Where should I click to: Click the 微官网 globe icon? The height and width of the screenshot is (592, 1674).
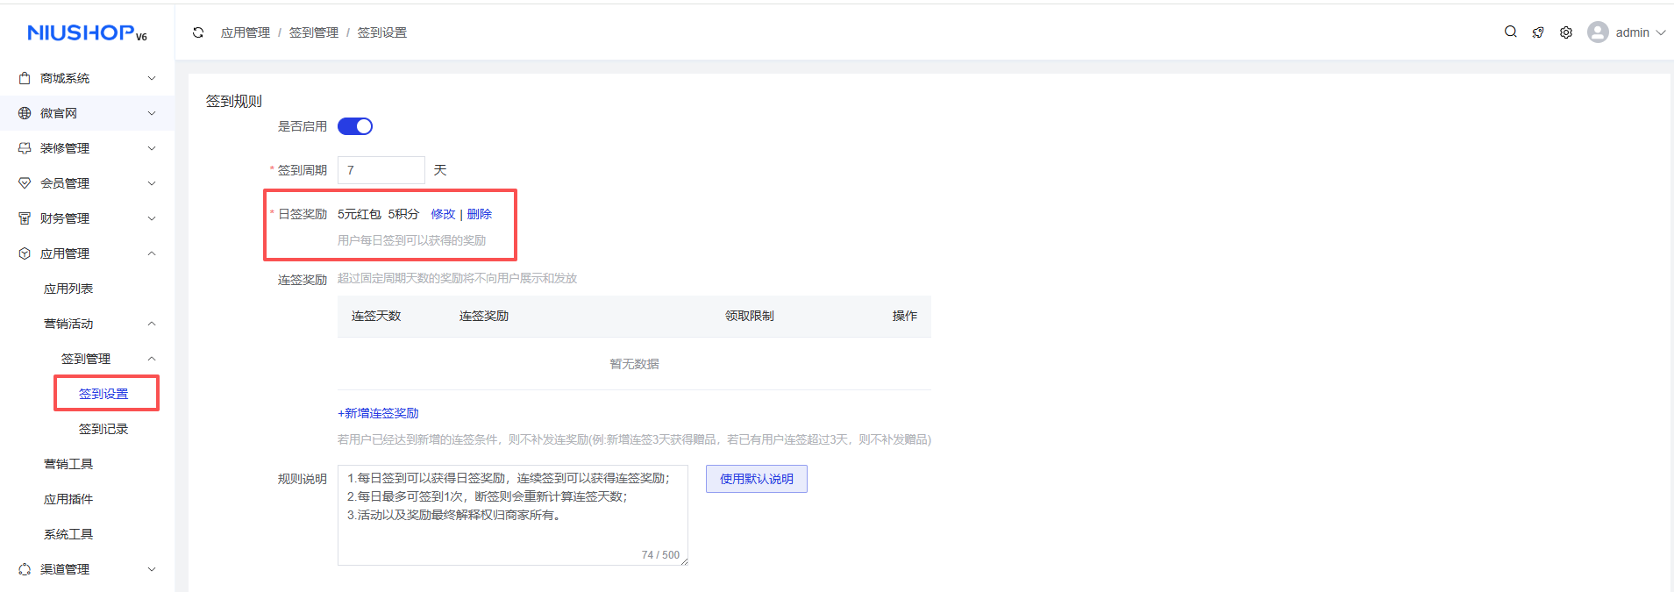(x=25, y=113)
